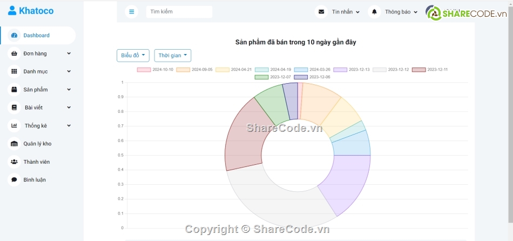Click the chart title Sản phẩm đã bán
The width and height of the screenshot is (513, 241).
click(x=296, y=42)
